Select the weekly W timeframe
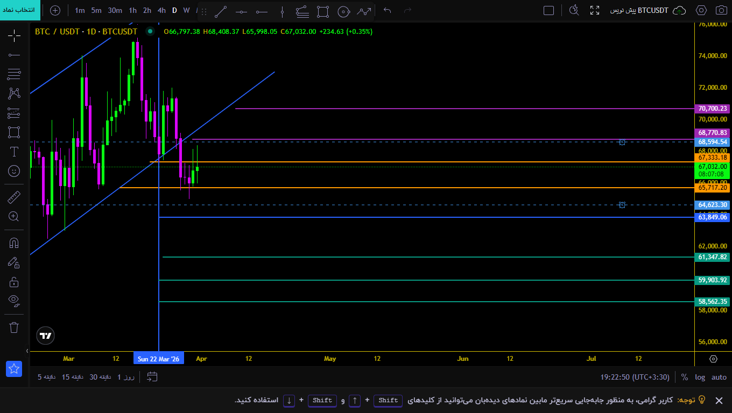This screenshot has width=732, height=413. coord(186,10)
